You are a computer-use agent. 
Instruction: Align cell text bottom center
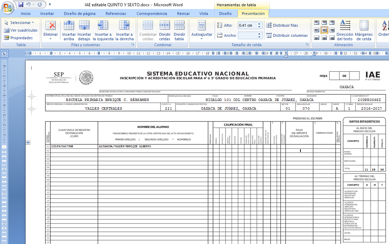click(324, 38)
